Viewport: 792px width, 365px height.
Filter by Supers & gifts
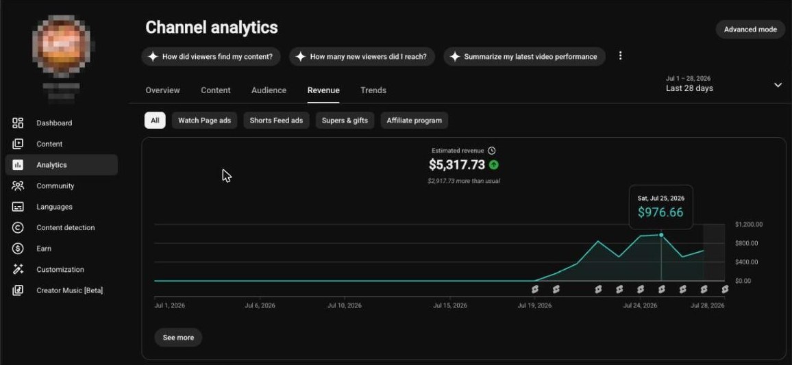[345, 120]
